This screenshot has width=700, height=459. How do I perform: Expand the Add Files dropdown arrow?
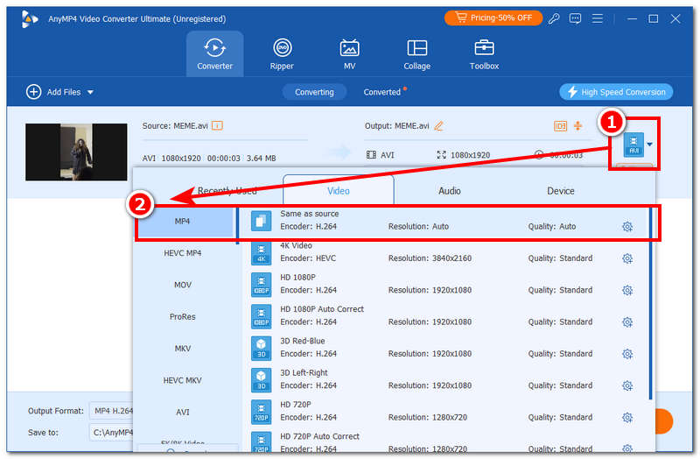[90, 92]
